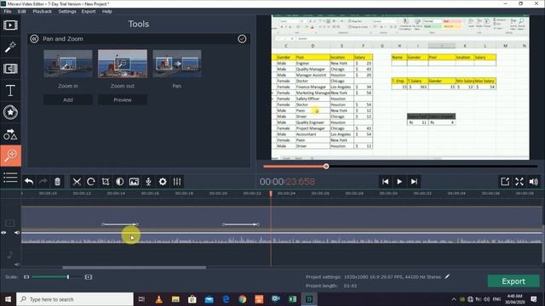Open the Transitions tab

pos(10,69)
